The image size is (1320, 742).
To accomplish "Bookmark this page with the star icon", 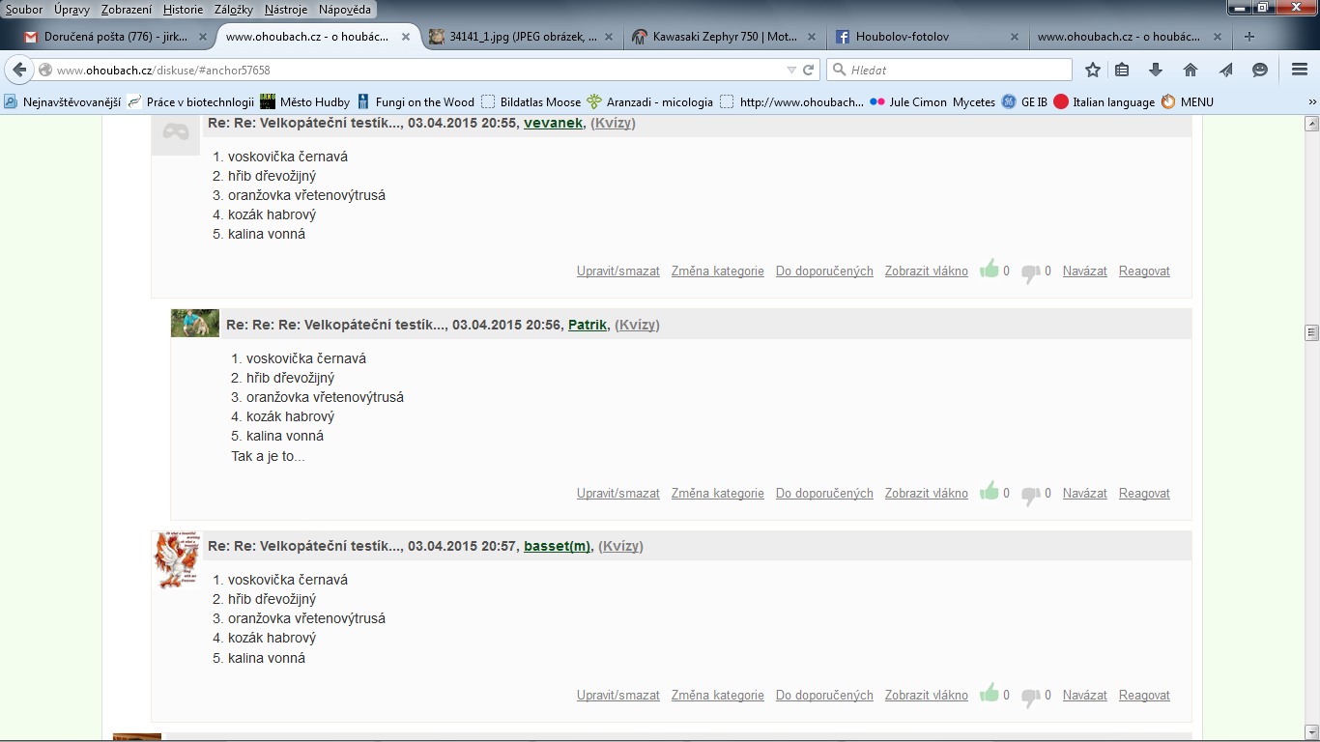I will click(1093, 70).
